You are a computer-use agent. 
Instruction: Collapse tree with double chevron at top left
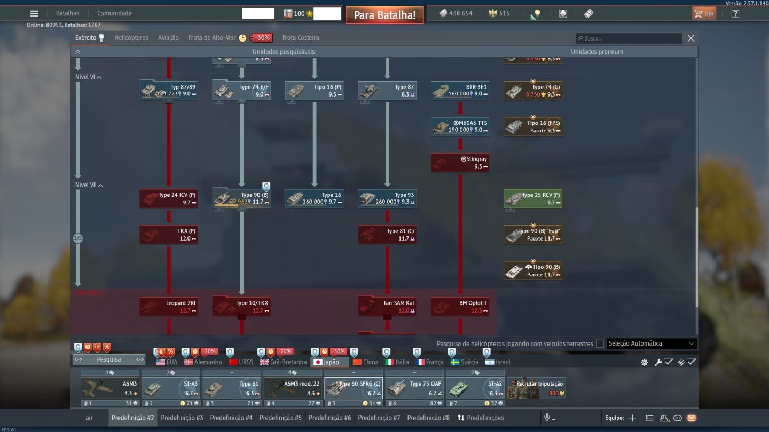pyautogui.click(x=77, y=52)
